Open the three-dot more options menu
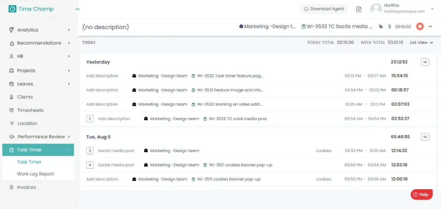The image size is (441, 209). point(430,26)
